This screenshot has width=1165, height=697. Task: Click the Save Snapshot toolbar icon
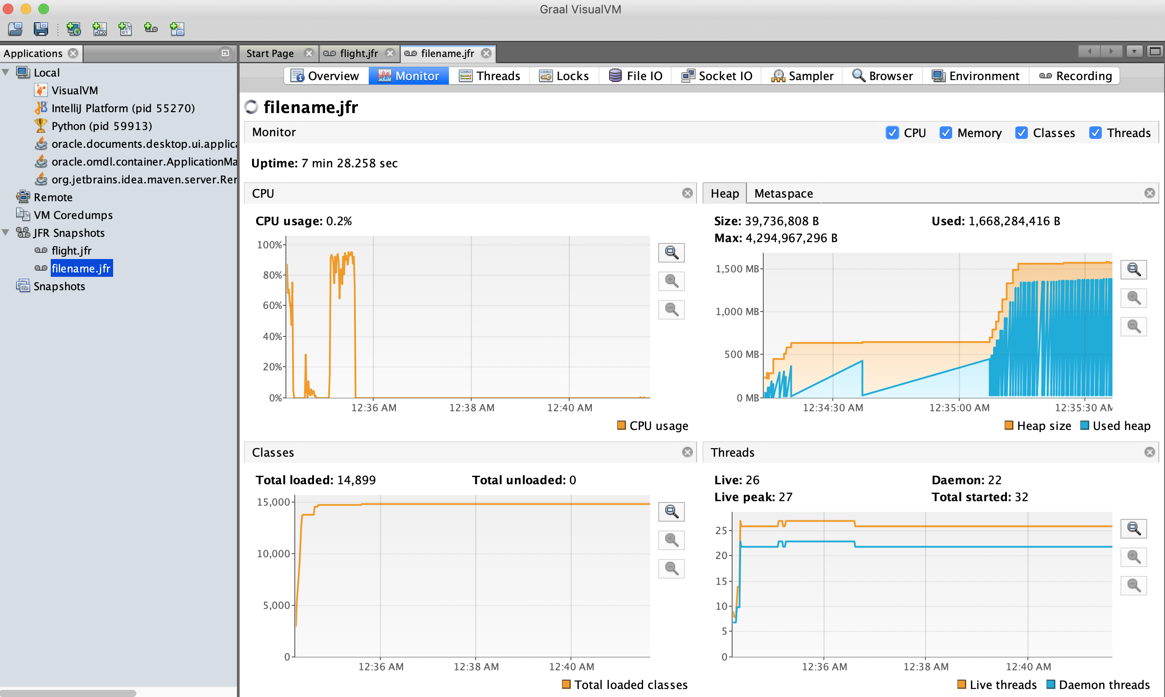pos(41,29)
